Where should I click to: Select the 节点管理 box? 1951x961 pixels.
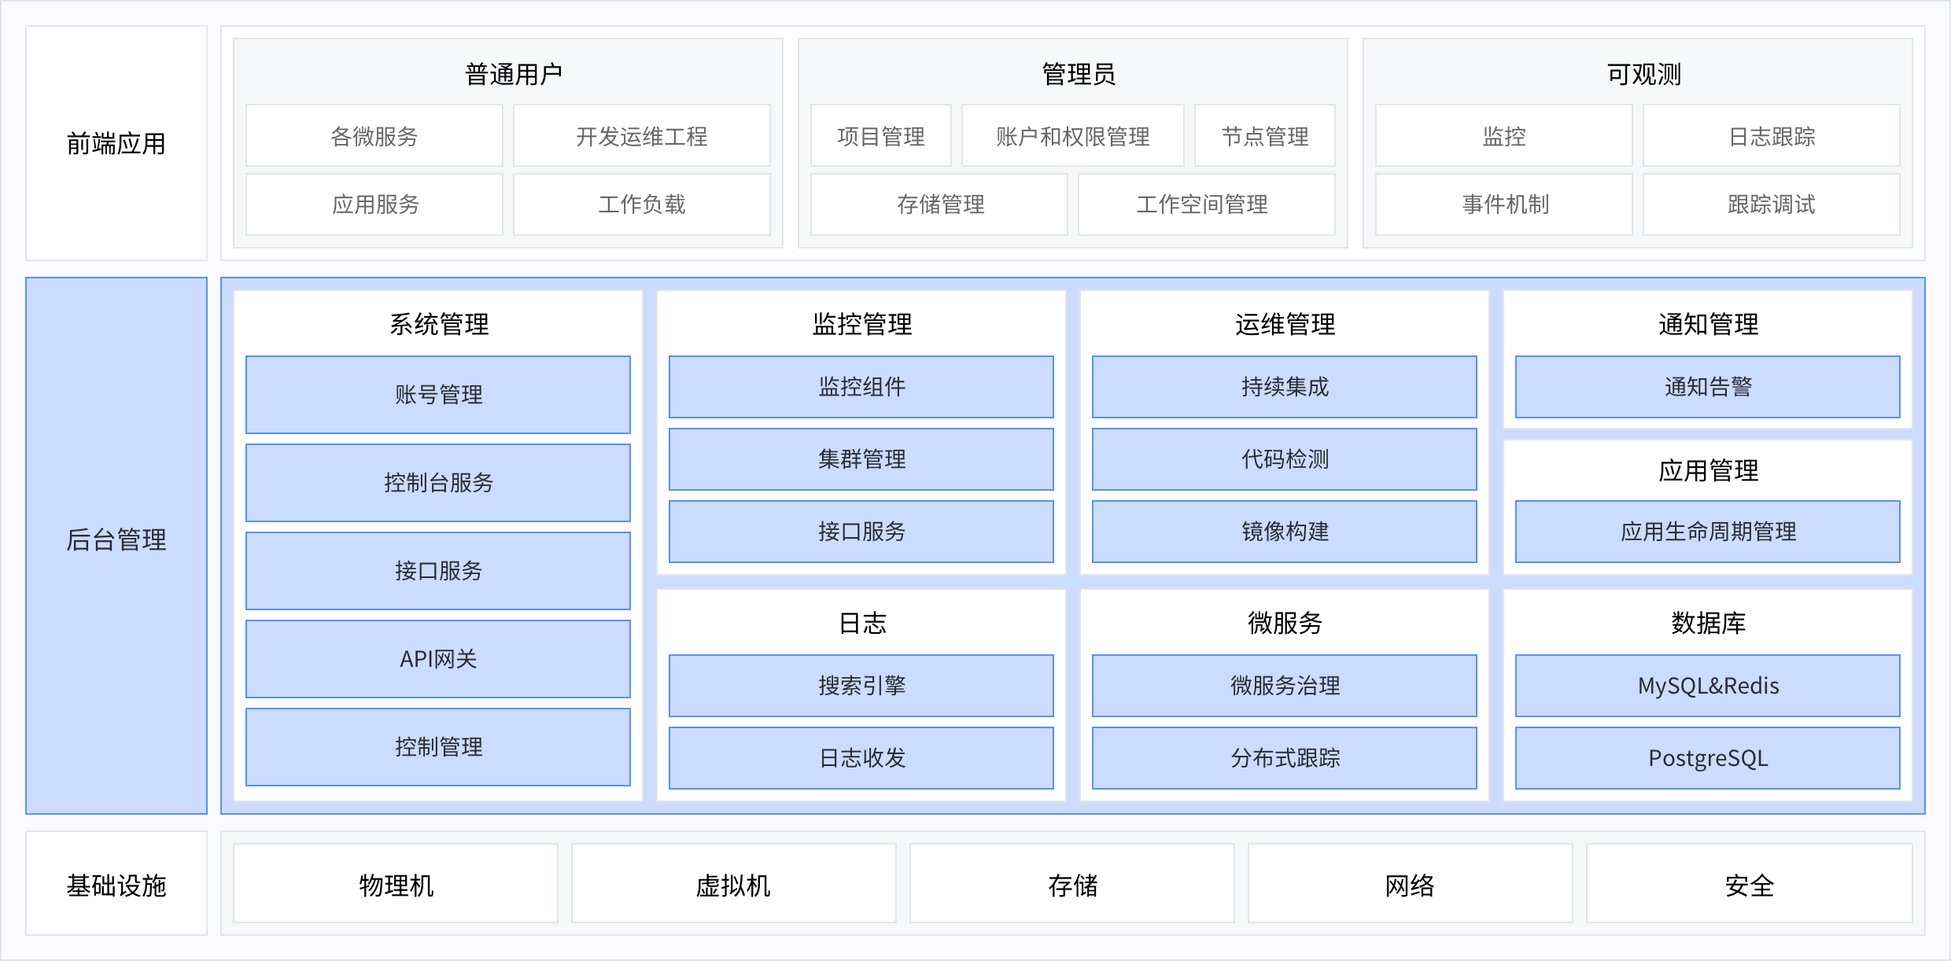click(1264, 136)
